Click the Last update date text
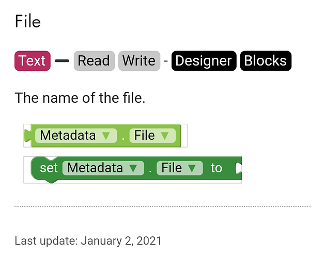325x258 pixels. (x=88, y=241)
